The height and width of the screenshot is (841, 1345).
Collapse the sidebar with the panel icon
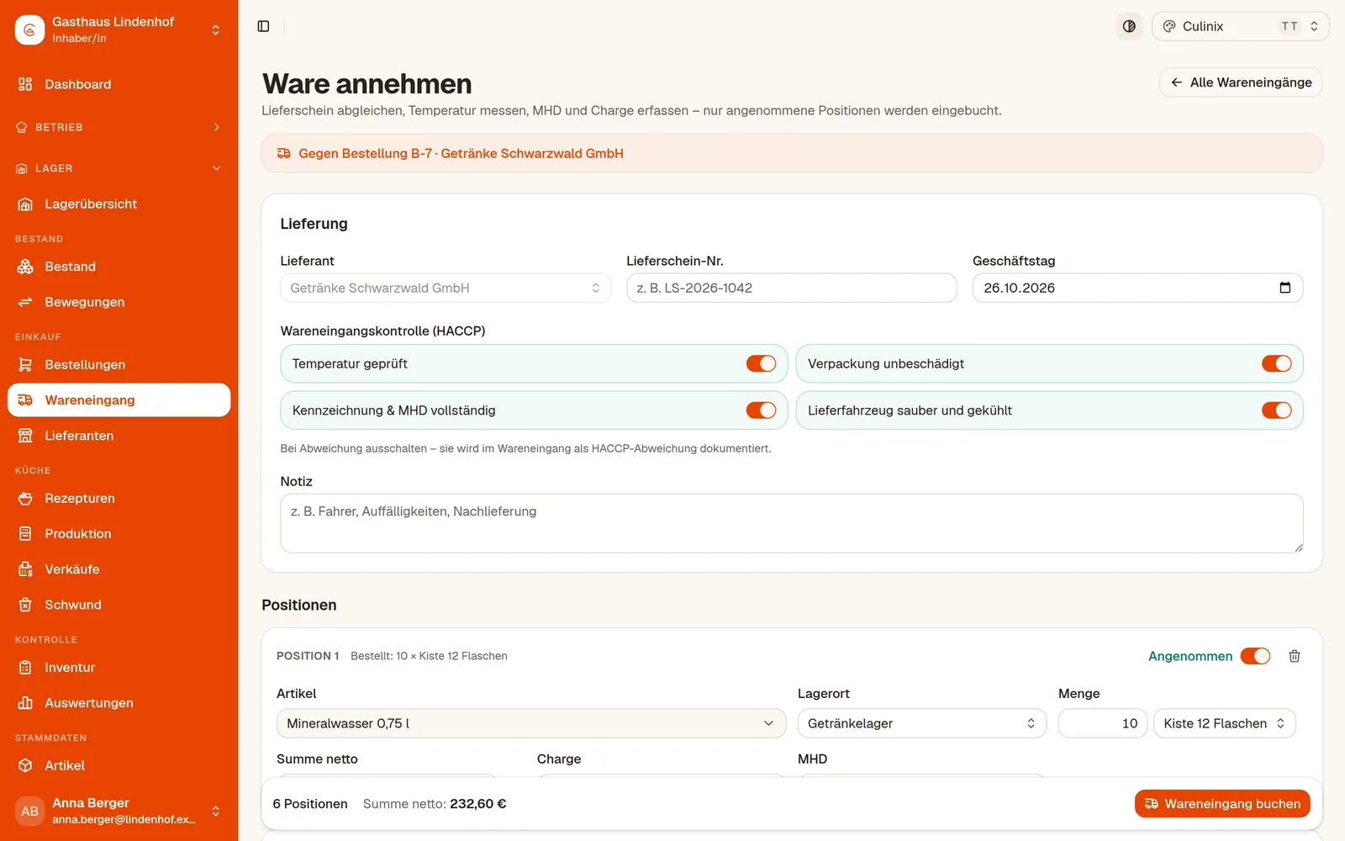click(263, 26)
